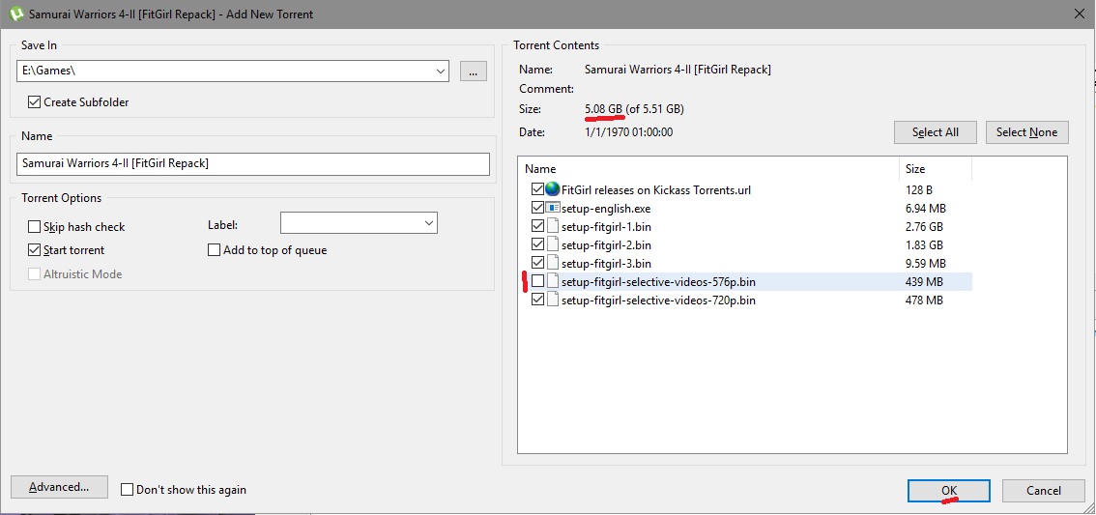Click the 478 MB size value
The image size is (1096, 515).
point(923,300)
